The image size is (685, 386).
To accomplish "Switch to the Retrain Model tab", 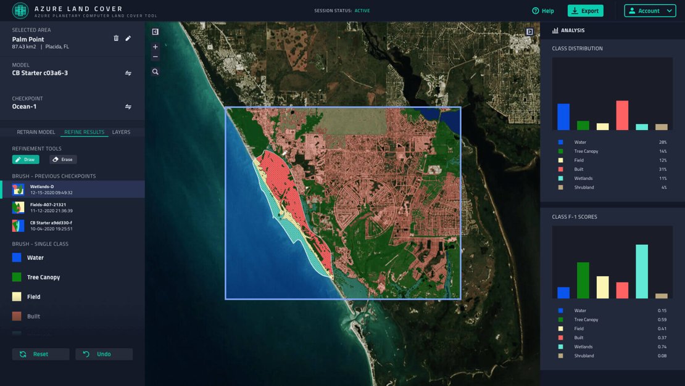I will tap(36, 132).
